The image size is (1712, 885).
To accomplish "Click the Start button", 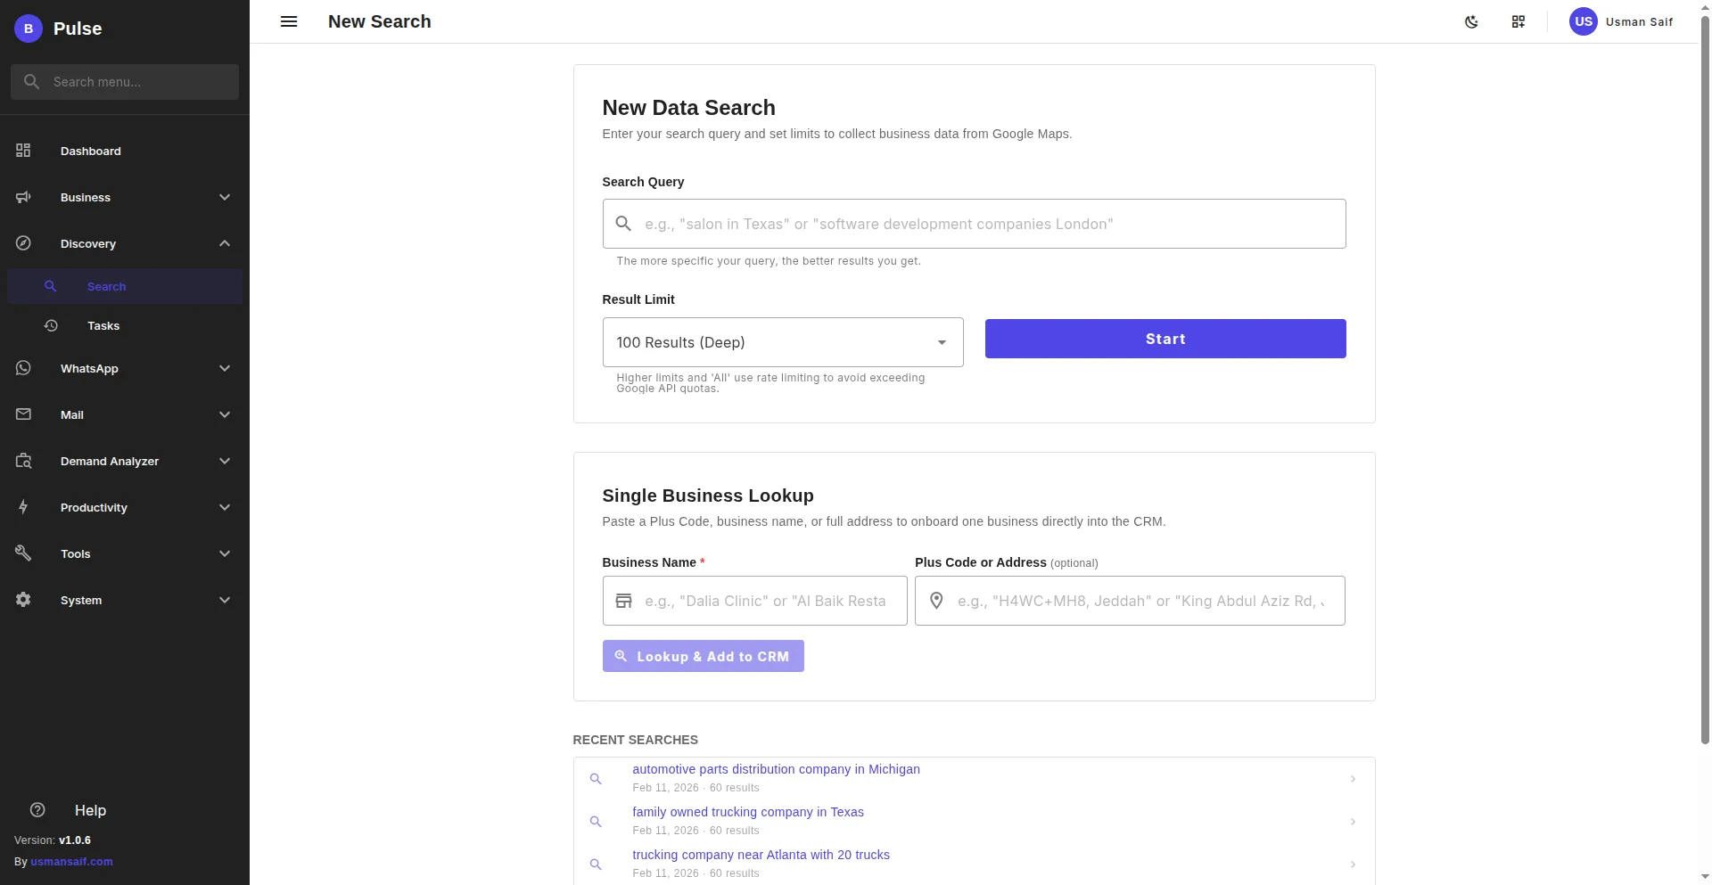I will tap(1165, 339).
